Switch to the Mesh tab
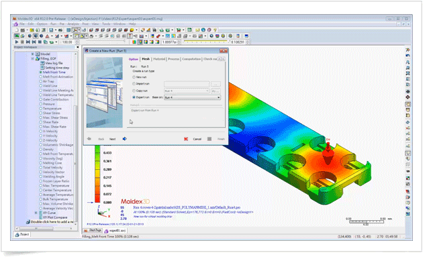The image size is (431, 259). click(x=146, y=59)
